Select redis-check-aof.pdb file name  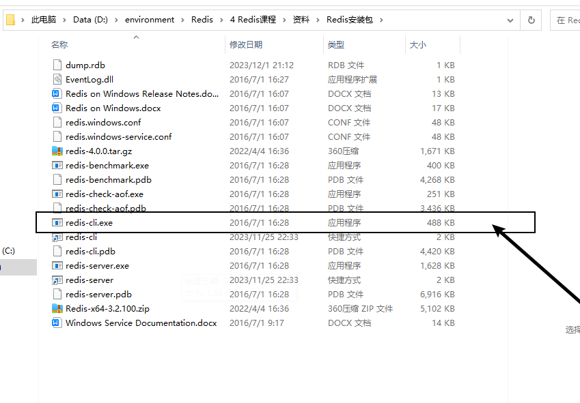coord(106,208)
